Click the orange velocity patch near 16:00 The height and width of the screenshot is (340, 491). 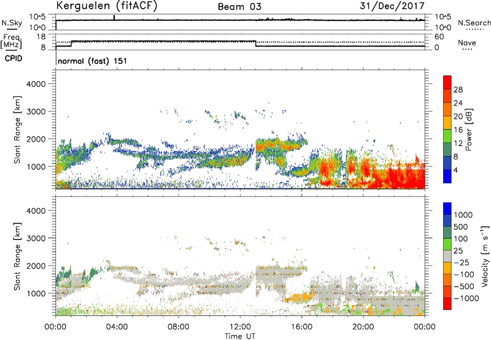[x=301, y=298]
